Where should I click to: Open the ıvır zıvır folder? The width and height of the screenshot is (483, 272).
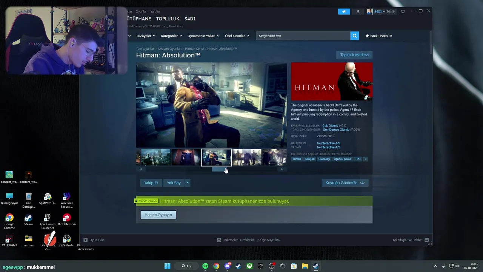pos(28,241)
